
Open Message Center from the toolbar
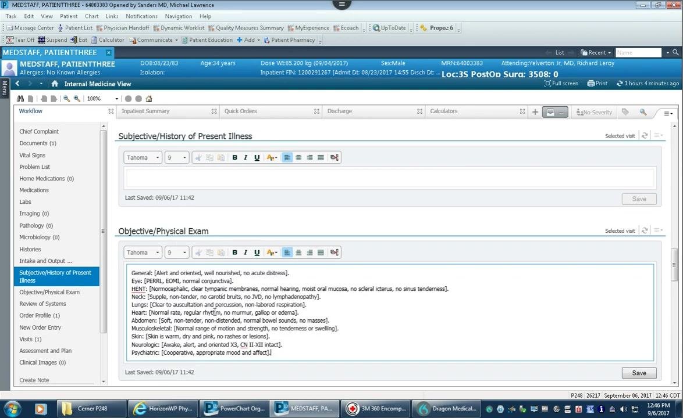(30, 28)
